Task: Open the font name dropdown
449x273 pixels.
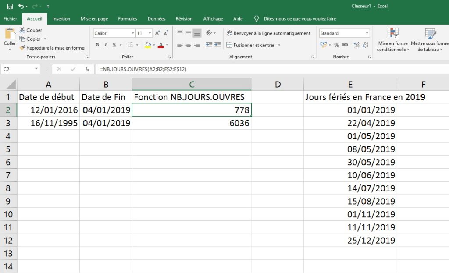Action: pyautogui.click(x=134, y=33)
